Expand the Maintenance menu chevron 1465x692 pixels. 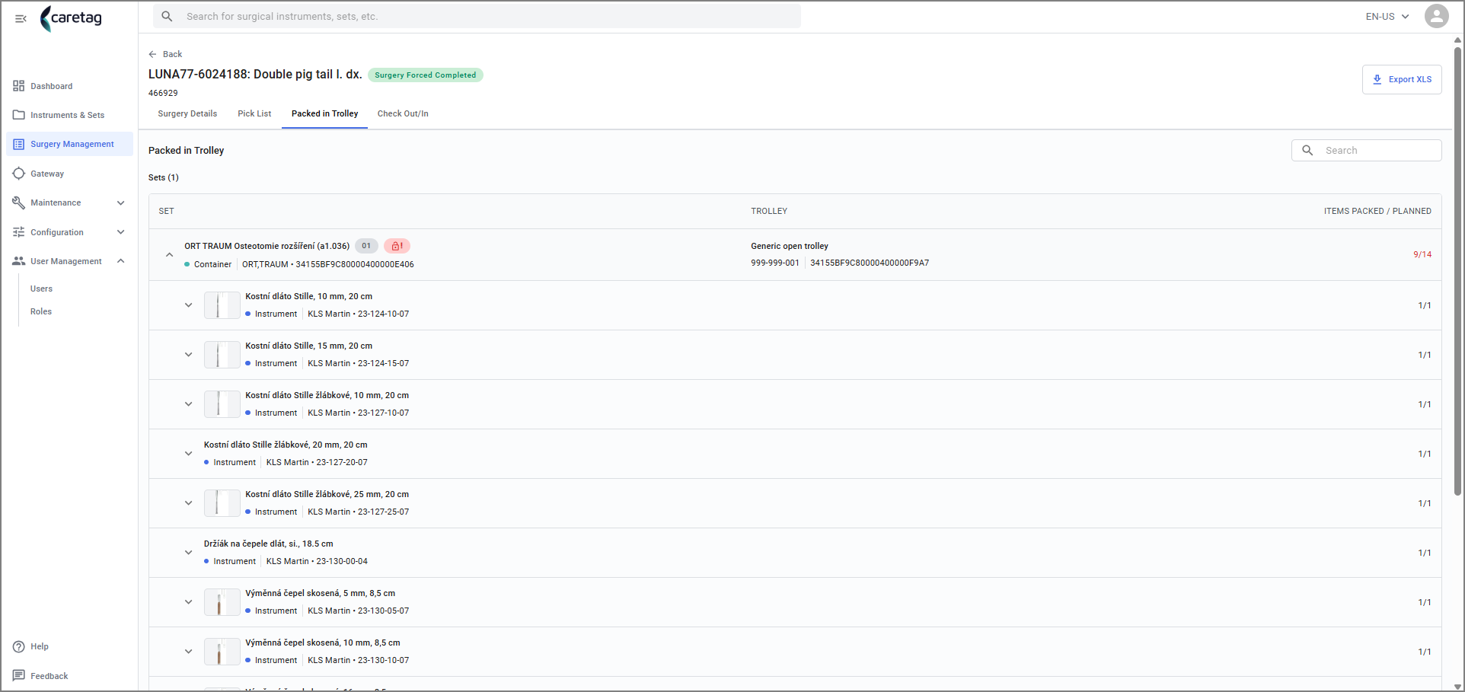pos(120,202)
